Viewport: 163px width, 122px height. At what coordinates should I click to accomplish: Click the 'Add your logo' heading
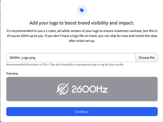[x=82, y=23]
